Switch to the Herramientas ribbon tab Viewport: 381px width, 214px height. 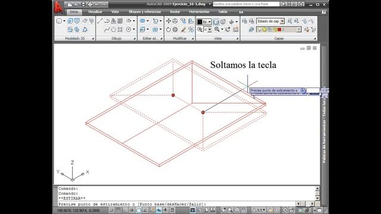point(199,12)
